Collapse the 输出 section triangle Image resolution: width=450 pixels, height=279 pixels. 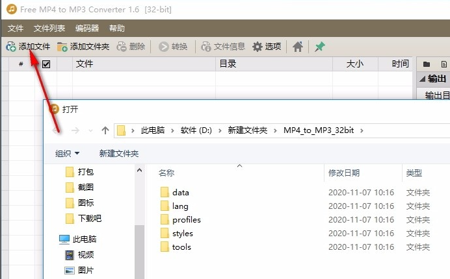pos(422,79)
